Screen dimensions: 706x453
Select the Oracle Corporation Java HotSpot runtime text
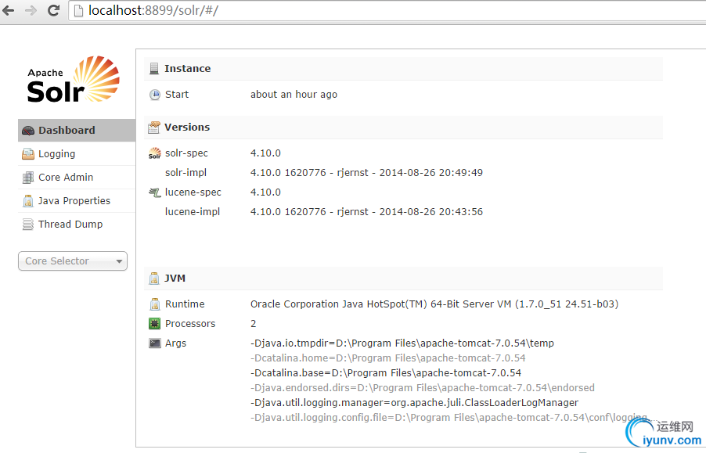[434, 304]
